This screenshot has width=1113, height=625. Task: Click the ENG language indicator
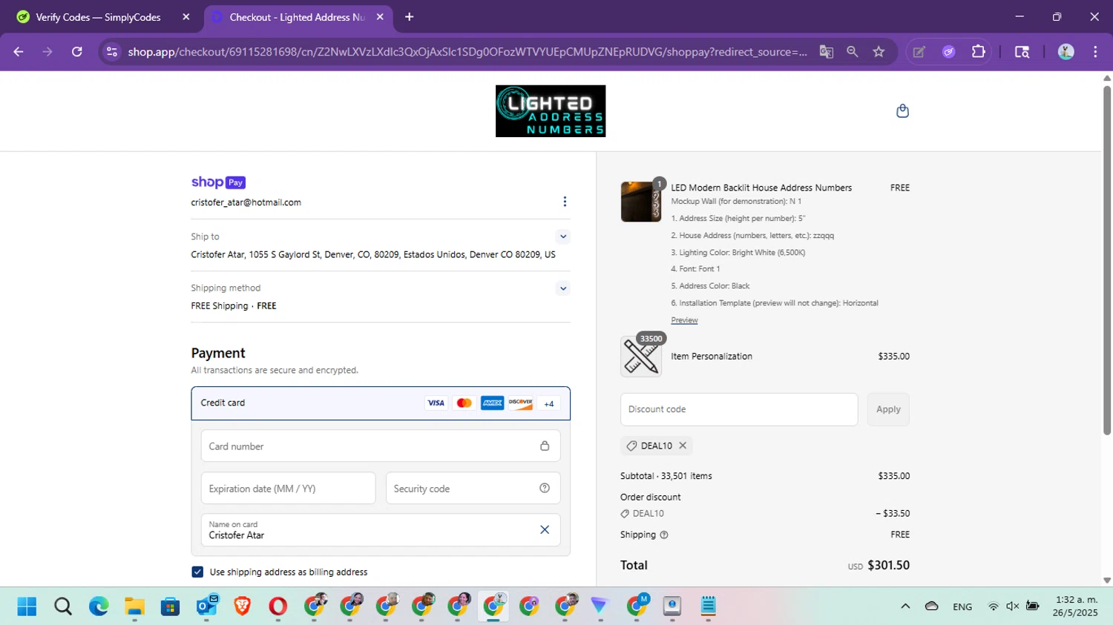(x=962, y=606)
